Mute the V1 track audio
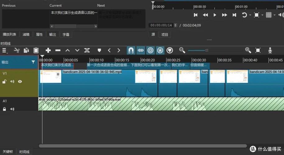Viewport: 284px width, 155px height. (x=12, y=82)
